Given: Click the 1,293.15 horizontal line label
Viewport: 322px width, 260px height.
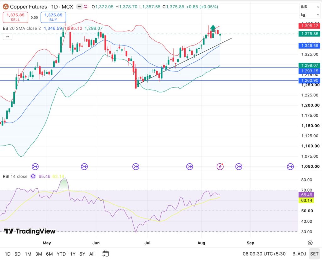Looking at the screenshot, I should (x=309, y=71).
